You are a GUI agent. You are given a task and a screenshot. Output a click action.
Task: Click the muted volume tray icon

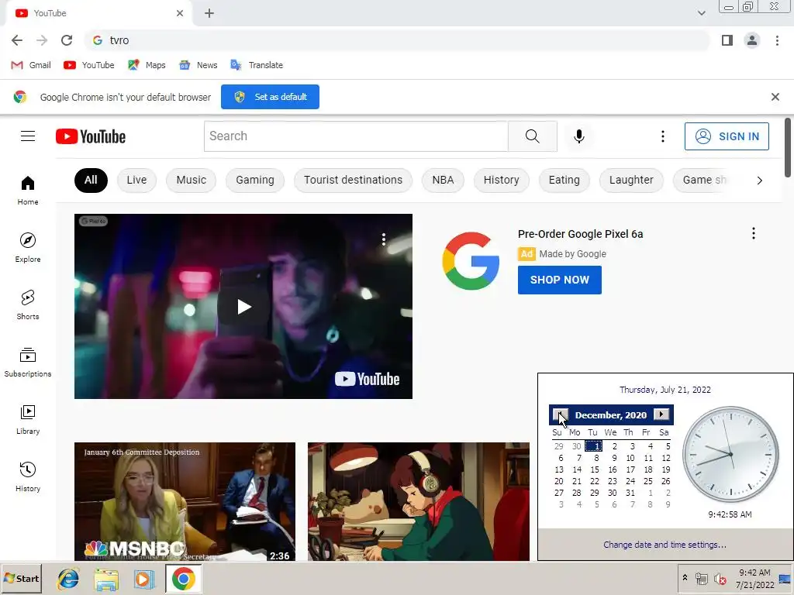click(x=720, y=579)
